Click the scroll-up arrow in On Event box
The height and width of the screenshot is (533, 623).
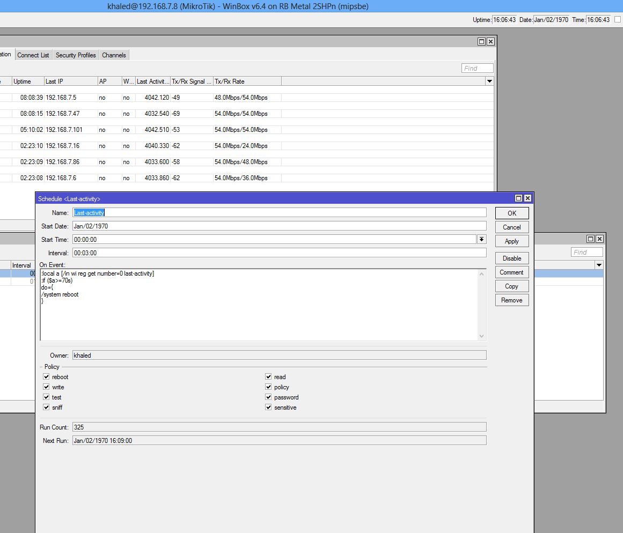coord(482,273)
